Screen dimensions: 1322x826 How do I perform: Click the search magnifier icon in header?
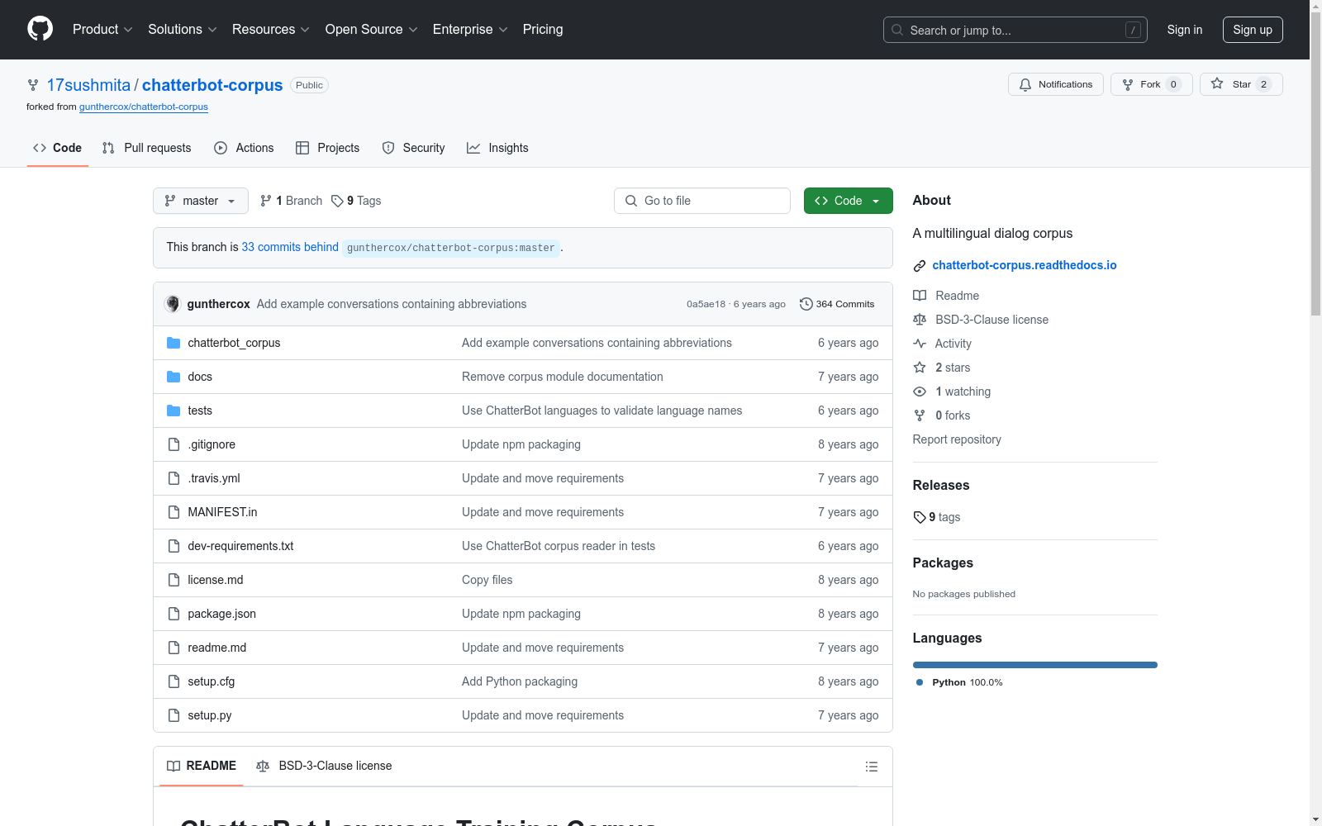point(897,30)
